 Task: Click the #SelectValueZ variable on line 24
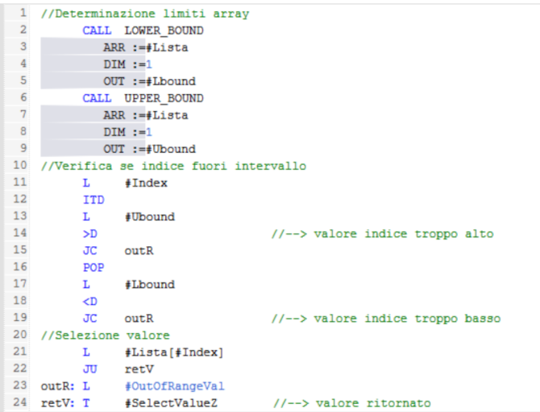[x=170, y=402]
